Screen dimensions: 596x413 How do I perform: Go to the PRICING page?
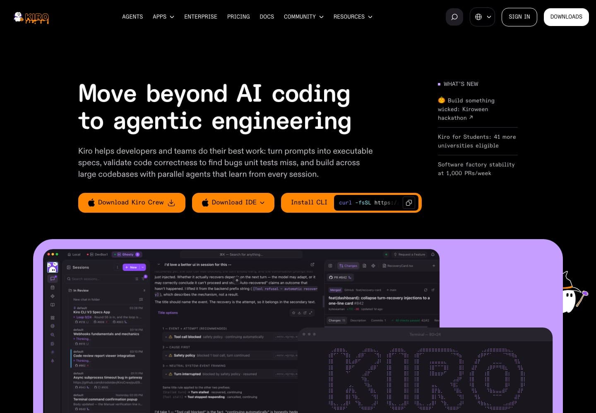(238, 17)
